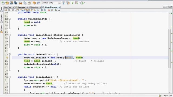
Task: Click the Comment lines icon
Action: (x=56, y=10)
